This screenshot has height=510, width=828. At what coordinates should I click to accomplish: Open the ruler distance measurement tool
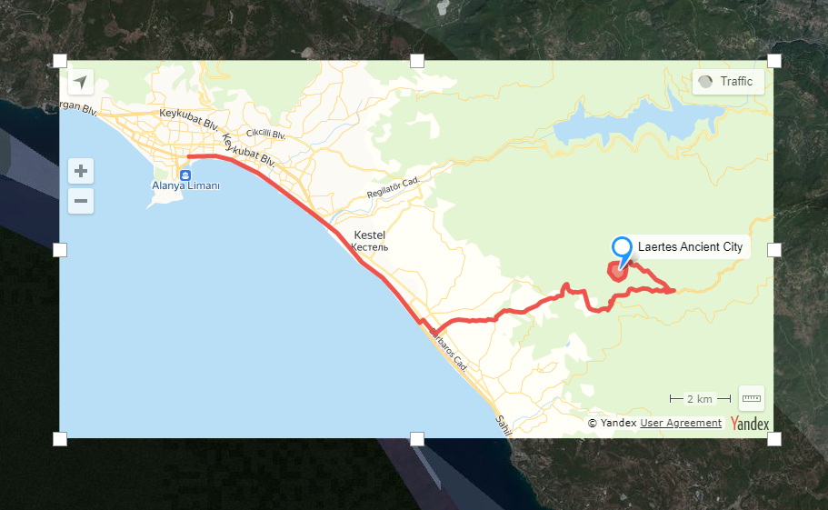752,398
